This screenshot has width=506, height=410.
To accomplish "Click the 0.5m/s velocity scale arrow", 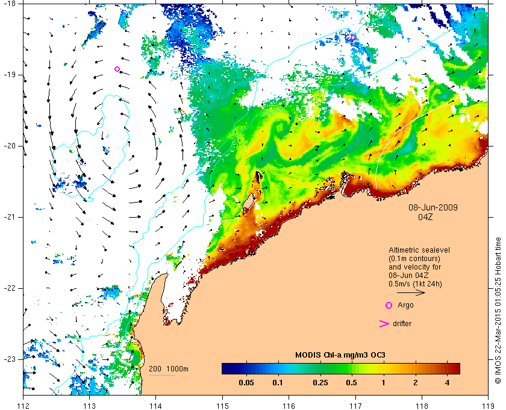I will pyautogui.click(x=411, y=292).
